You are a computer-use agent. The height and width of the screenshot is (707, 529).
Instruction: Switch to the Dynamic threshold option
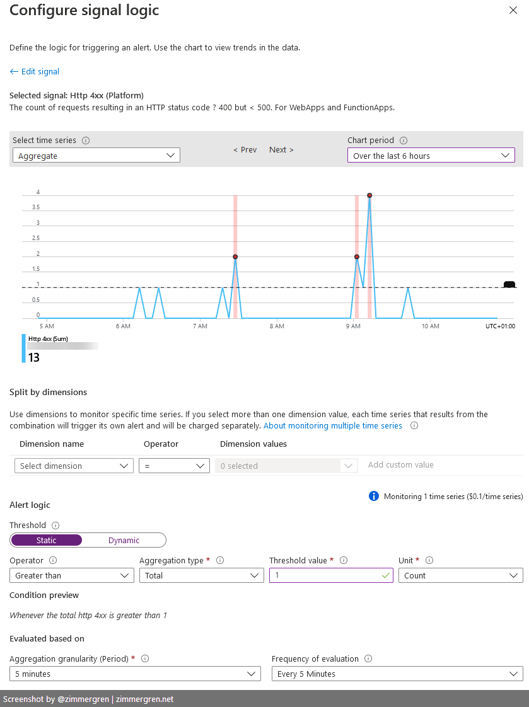[x=124, y=540]
